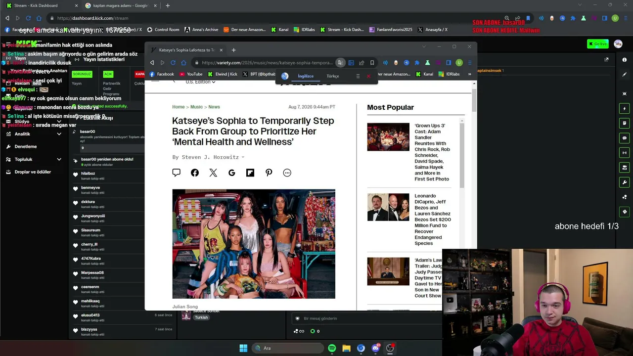Open more share options (ellipsis) on the article
The height and width of the screenshot is (356, 633).
287,173
